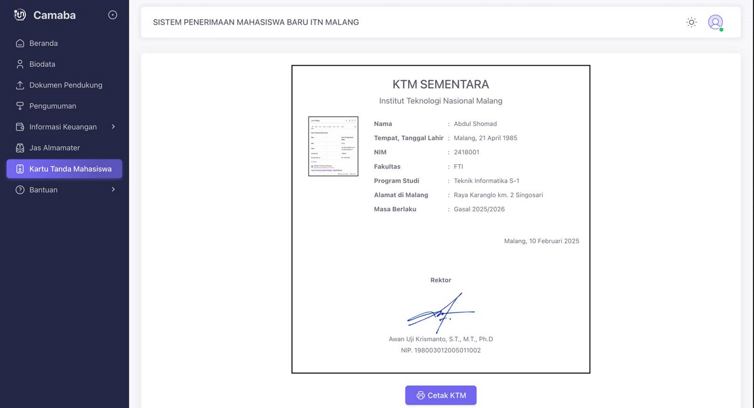
Task: Click the Dokumen Pendukung upload icon
Action: coord(20,85)
